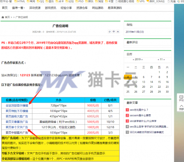This screenshot has height=162, width=184.
Task: Click the 最新文章 sidebar heading
Action: click(x=132, y=103)
